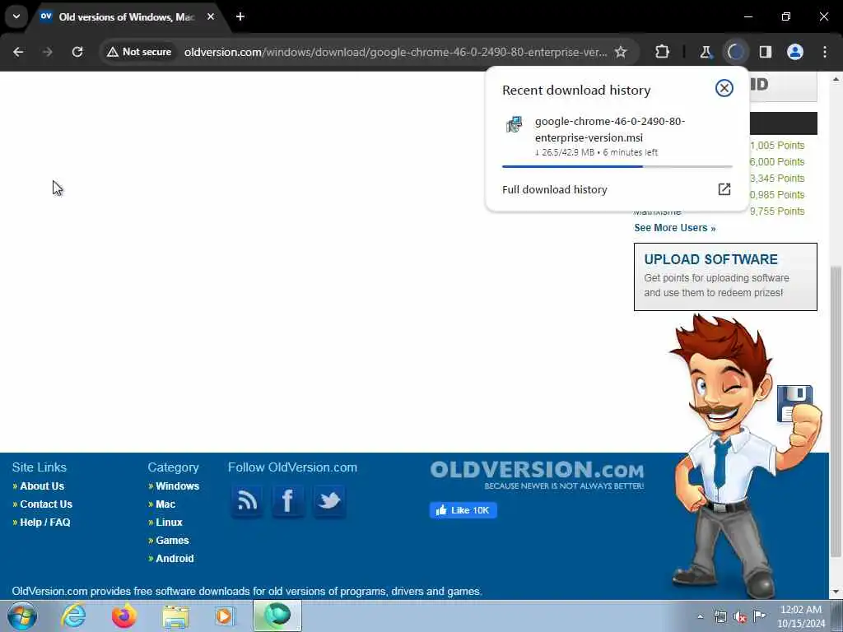Show hidden tray icons arrow
Viewport: 843px width, 632px height.
(x=700, y=616)
